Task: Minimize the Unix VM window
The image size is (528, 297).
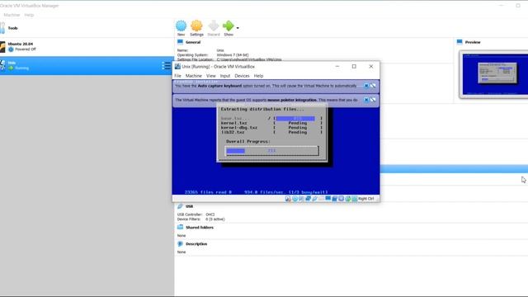Action: click(337, 66)
